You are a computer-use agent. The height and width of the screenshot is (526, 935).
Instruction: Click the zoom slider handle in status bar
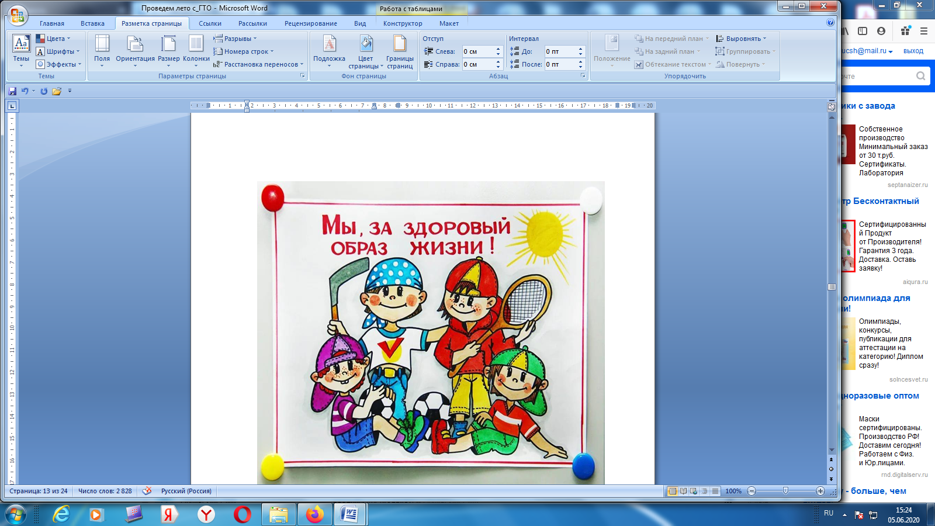pos(785,491)
